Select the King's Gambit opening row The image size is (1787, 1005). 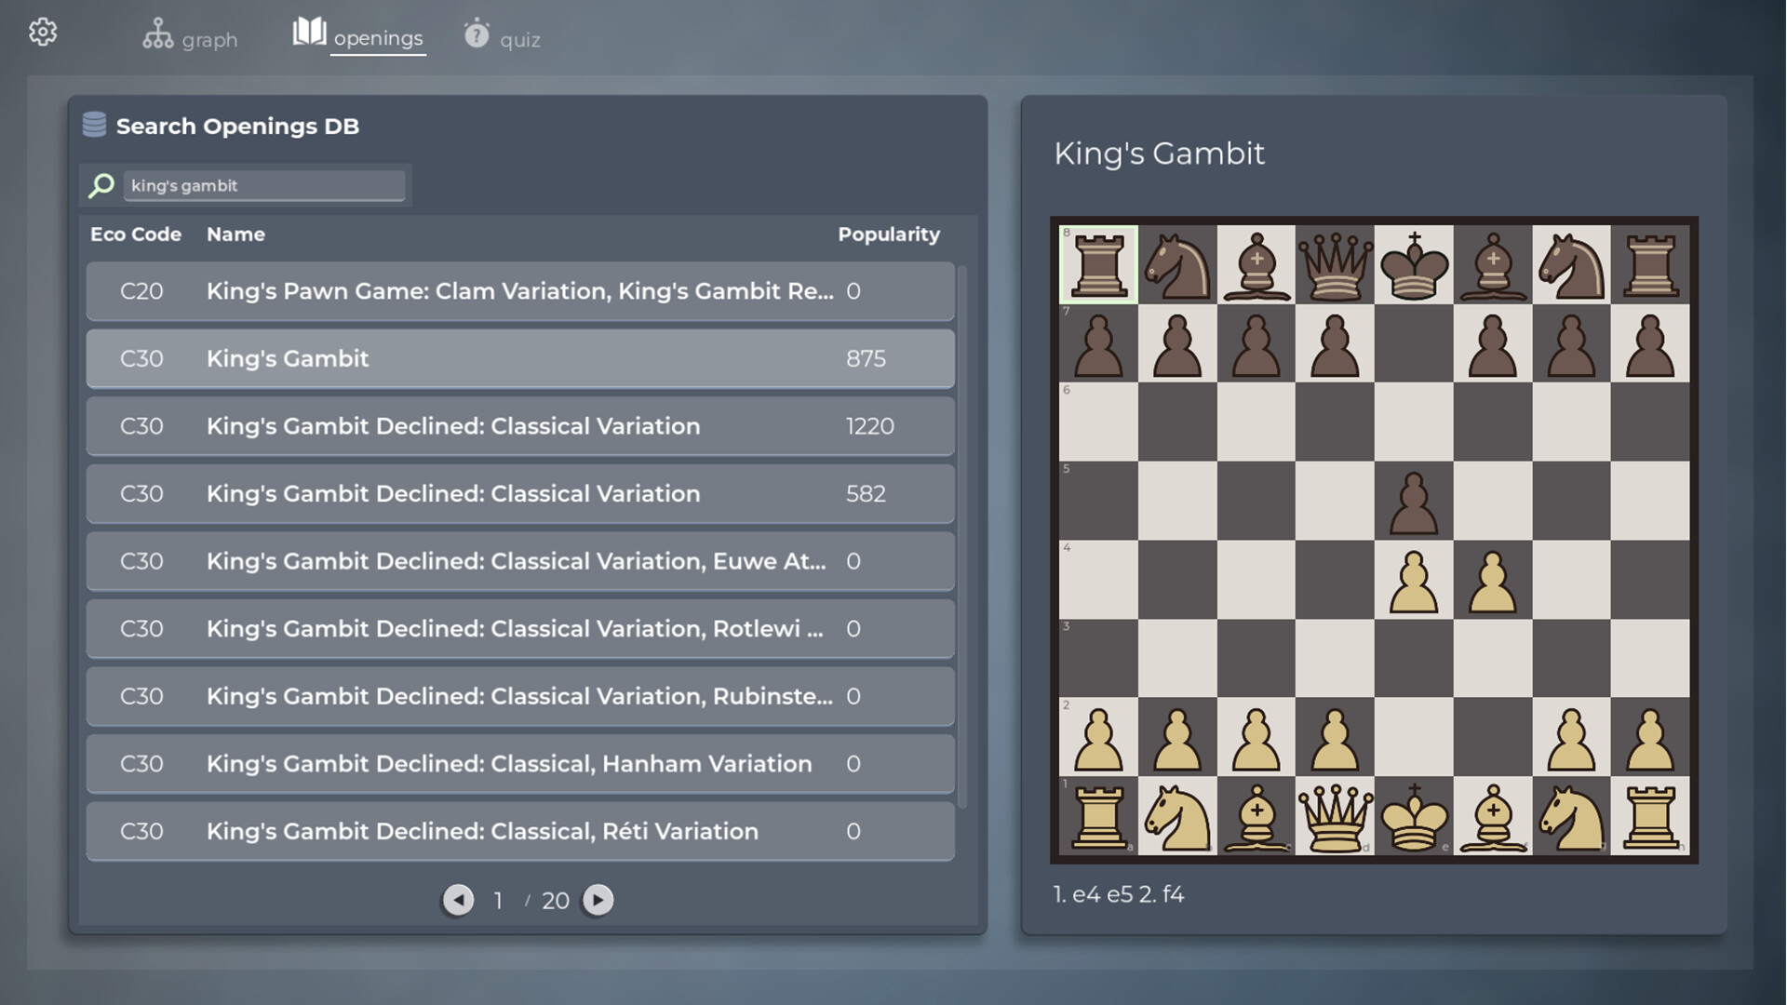[519, 358]
